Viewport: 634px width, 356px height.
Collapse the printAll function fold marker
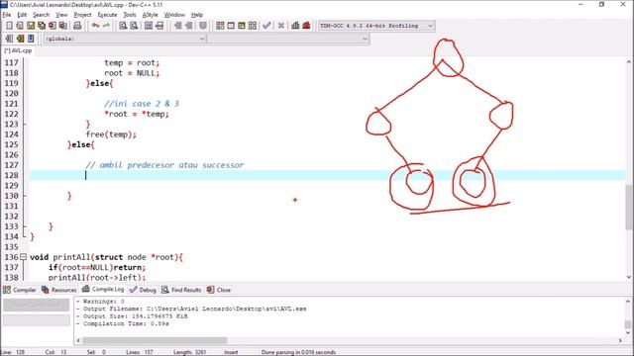coord(23,257)
